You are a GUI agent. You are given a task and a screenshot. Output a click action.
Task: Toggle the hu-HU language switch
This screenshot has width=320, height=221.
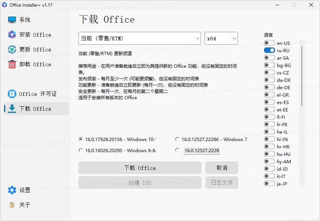click(x=270, y=154)
